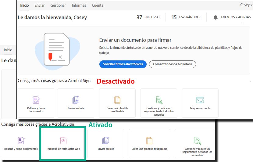Screen dimensions: 253x162
Task: Click Solicitar firmas electrónicas button
Action: tap(123, 64)
